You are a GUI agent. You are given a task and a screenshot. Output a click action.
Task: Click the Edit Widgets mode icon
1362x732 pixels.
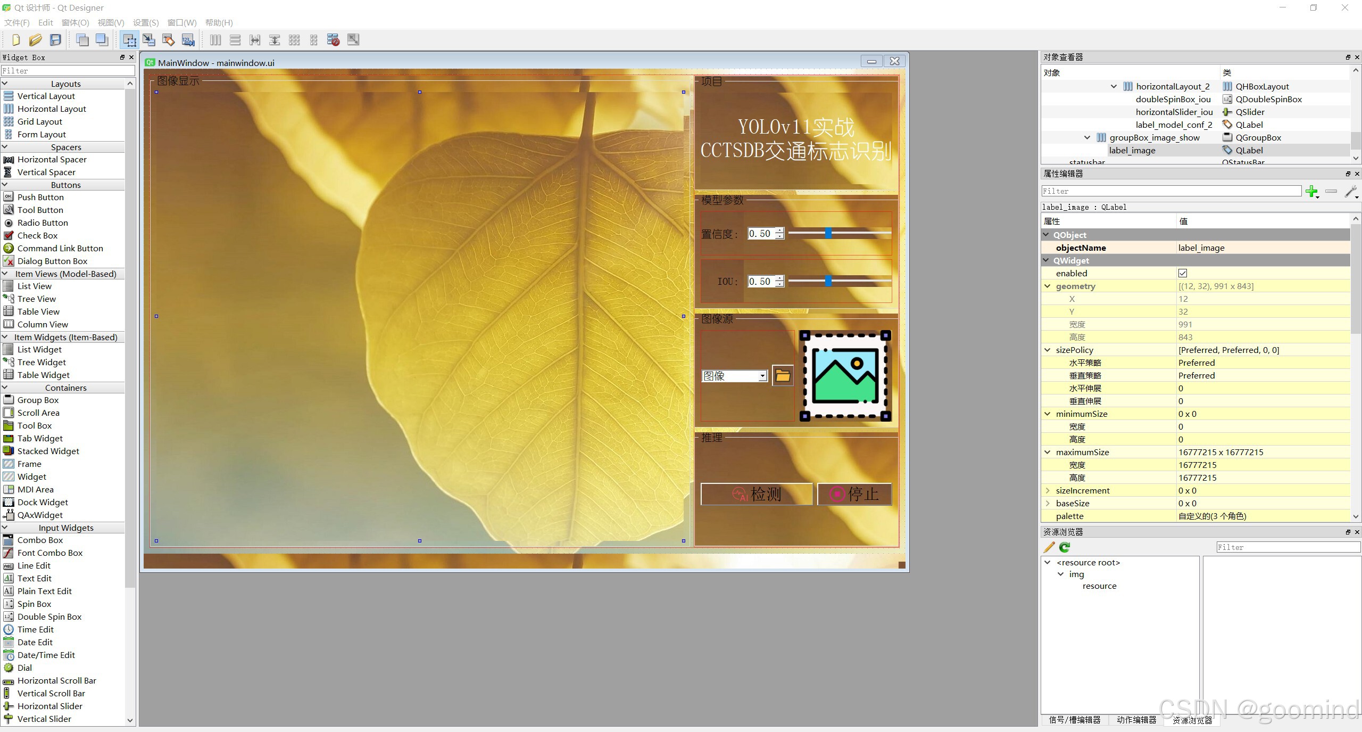129,40
